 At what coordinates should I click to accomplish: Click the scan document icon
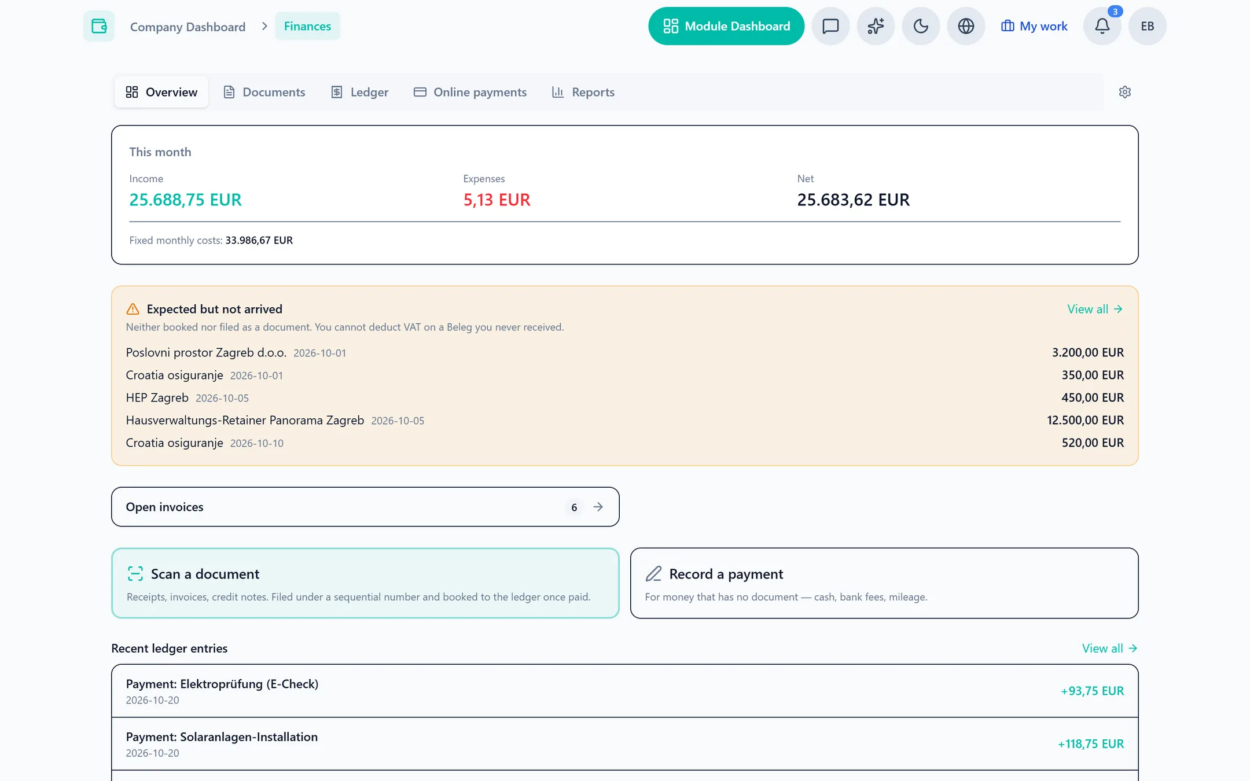point(135,574)
